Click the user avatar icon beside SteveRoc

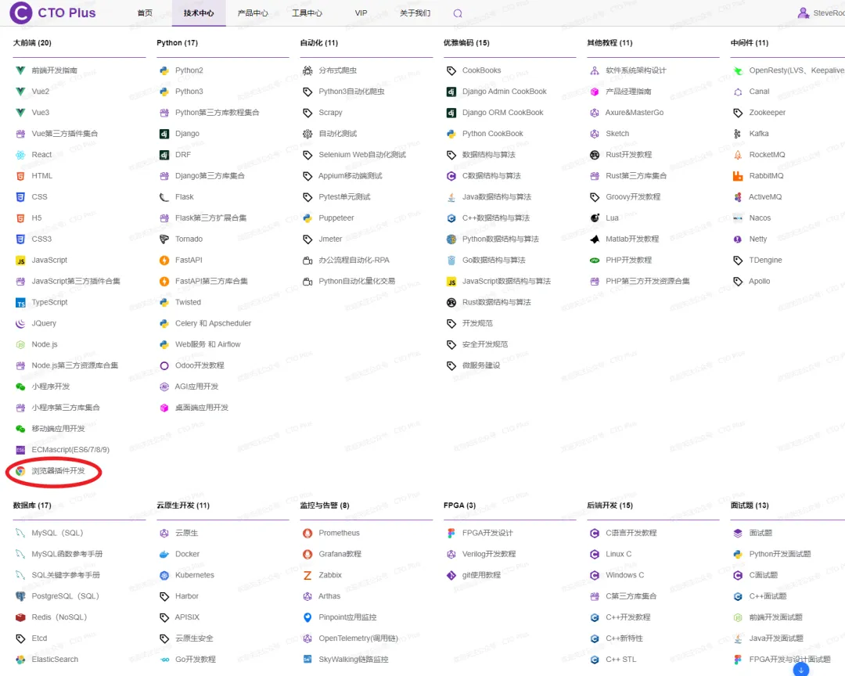pos(803,13)
